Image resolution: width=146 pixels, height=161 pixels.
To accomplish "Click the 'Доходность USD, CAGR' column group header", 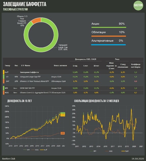I will point(86,59).
